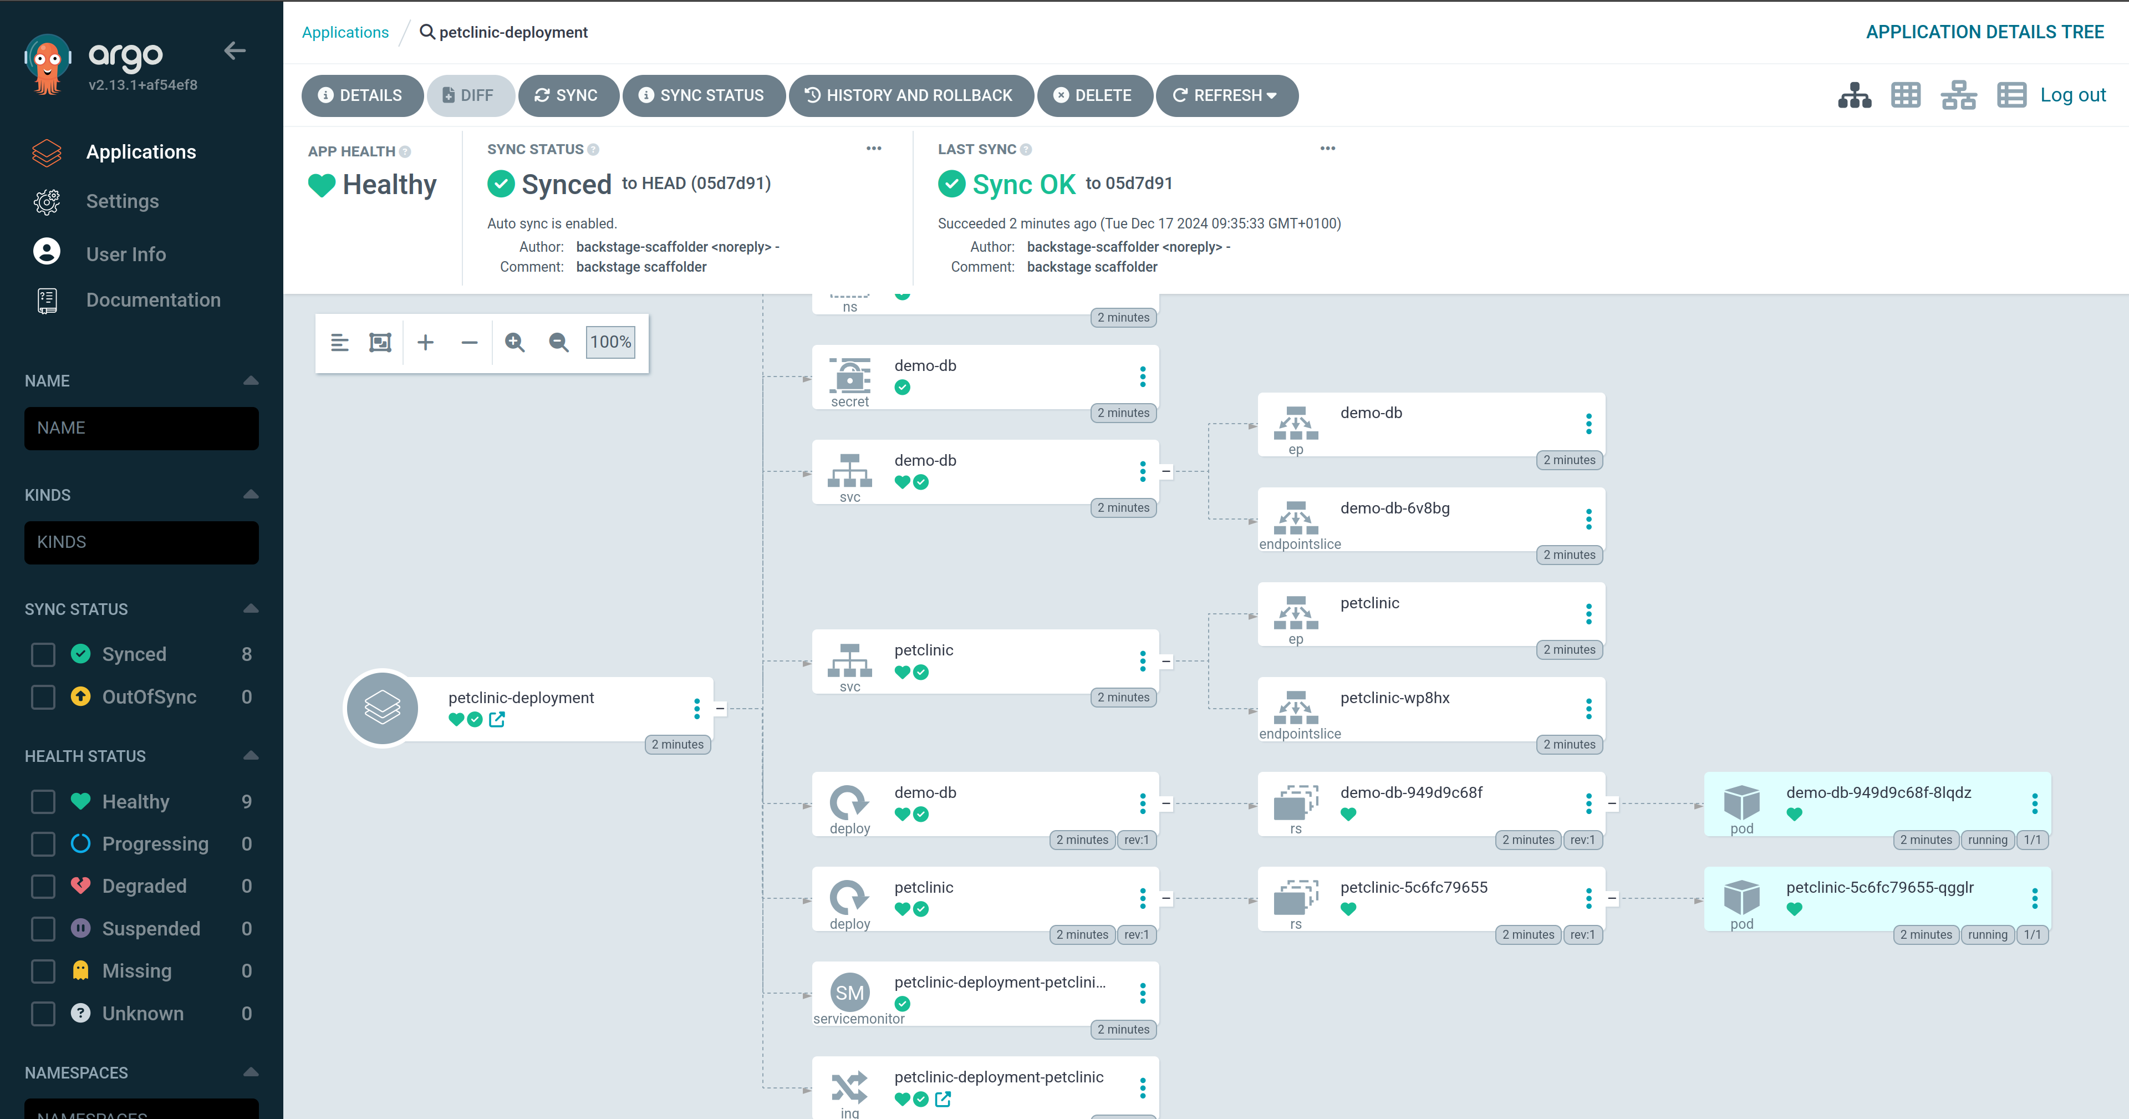Open kebab menu of demo-db secret
Image resolution: width=2129 pixels, height=1119 pixels.
1143,377
